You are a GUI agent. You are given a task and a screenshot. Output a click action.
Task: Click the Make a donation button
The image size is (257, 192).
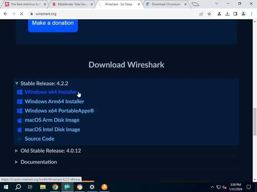(53, 25)
